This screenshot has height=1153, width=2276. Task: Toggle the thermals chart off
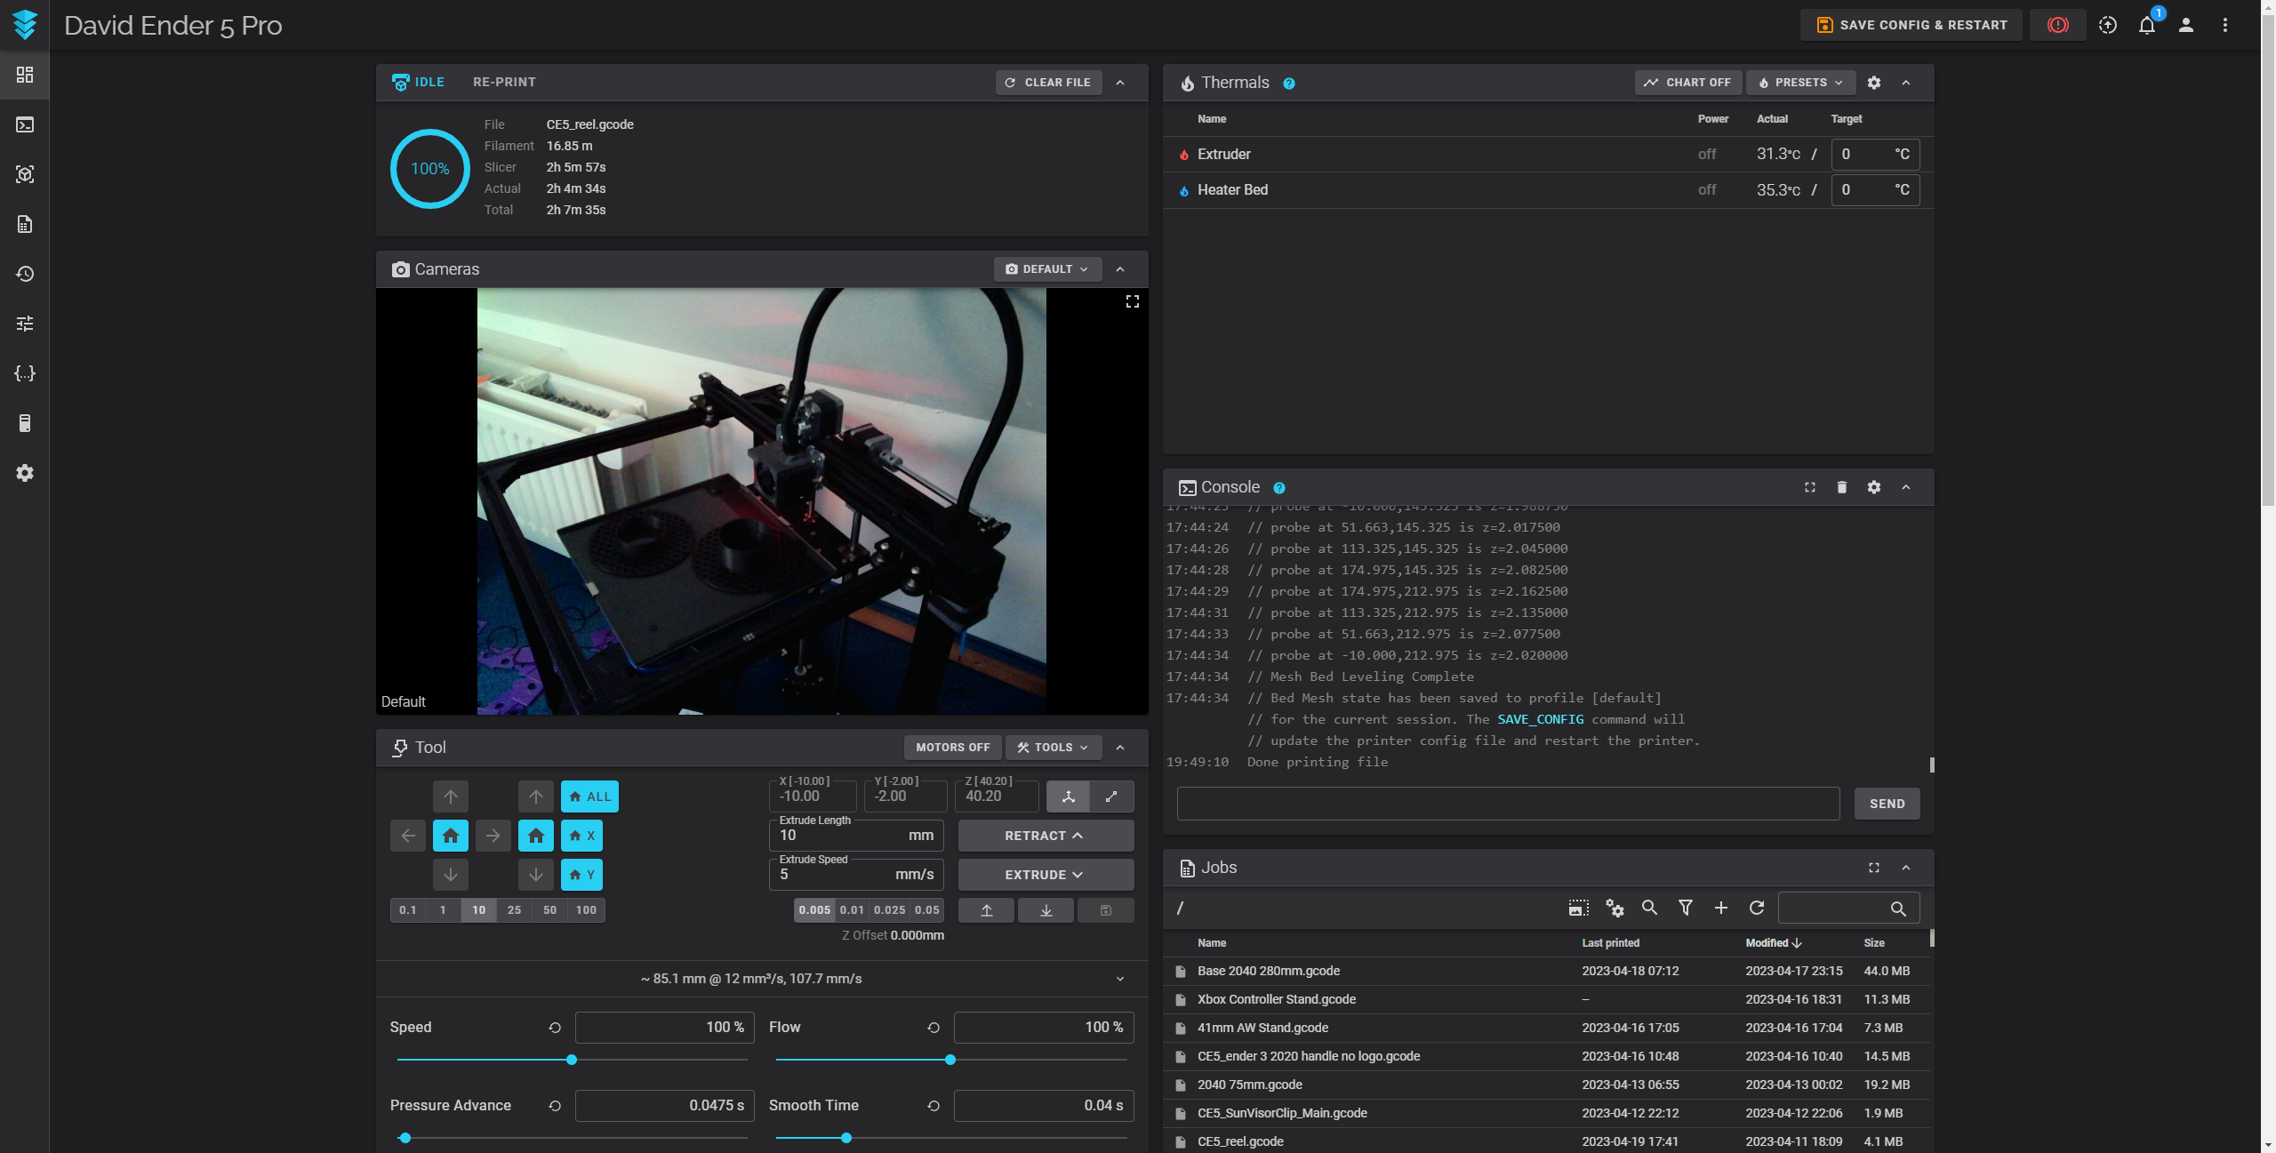point(1687,83)
